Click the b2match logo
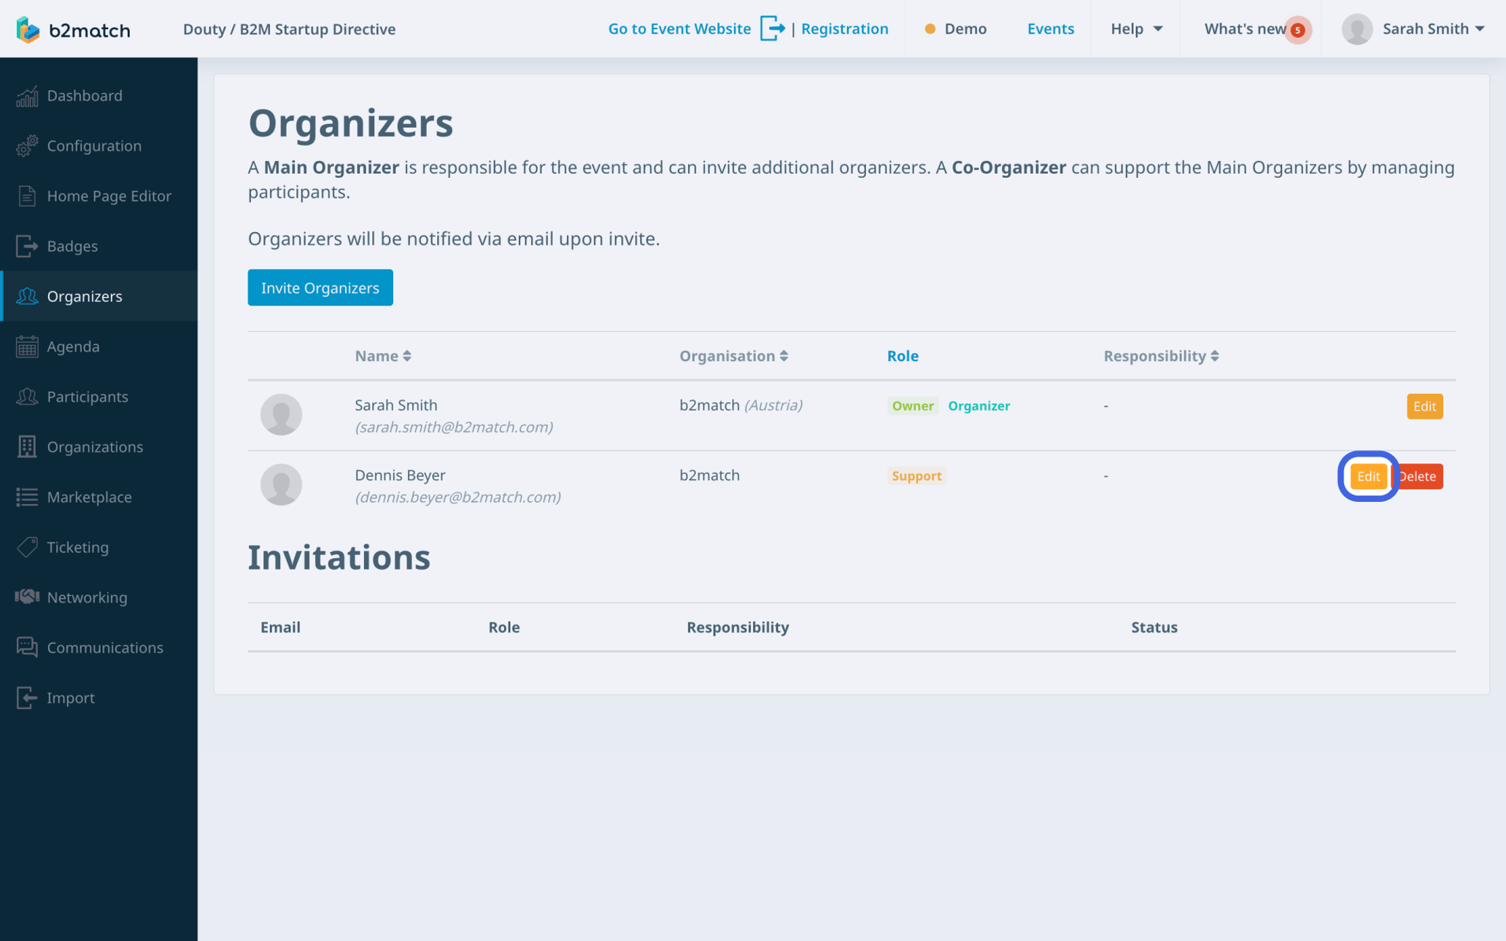 click(72, 29)
